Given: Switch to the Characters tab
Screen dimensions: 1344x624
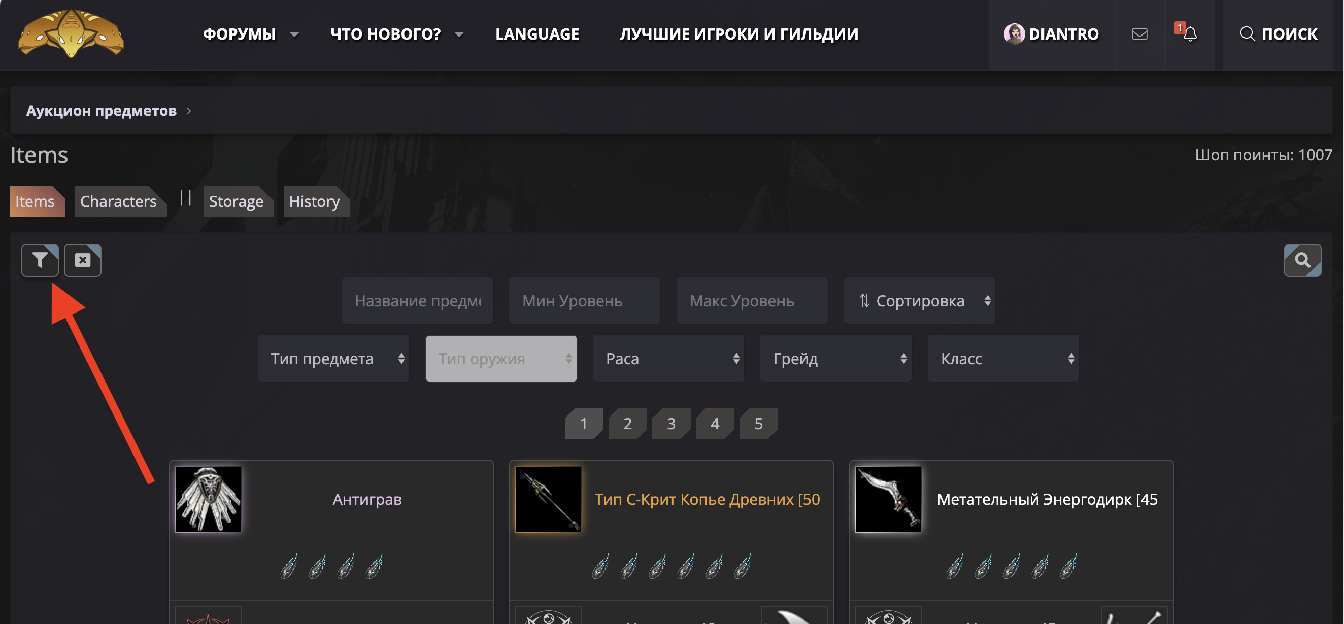Looking at the screenshot, I should point(118,201).
